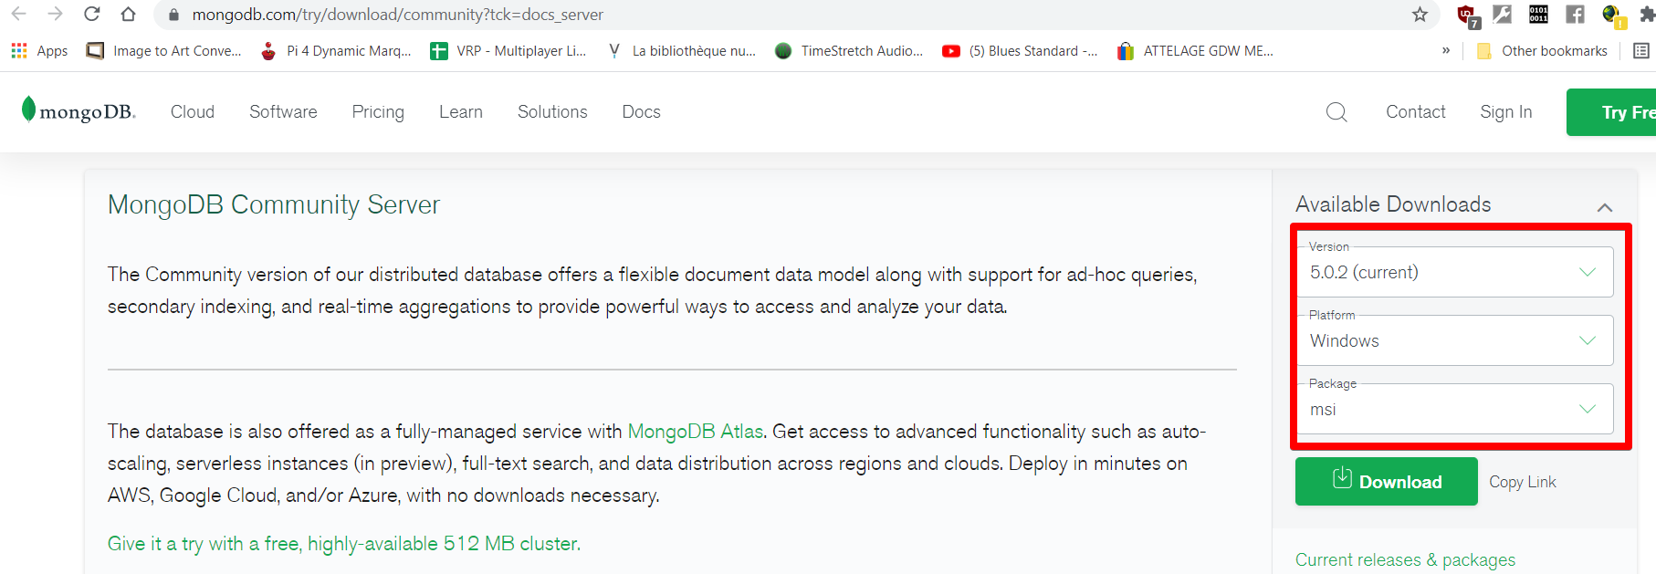Open the Apps grid shortcut
This screenshot has width=1656, height=574.
39,51
